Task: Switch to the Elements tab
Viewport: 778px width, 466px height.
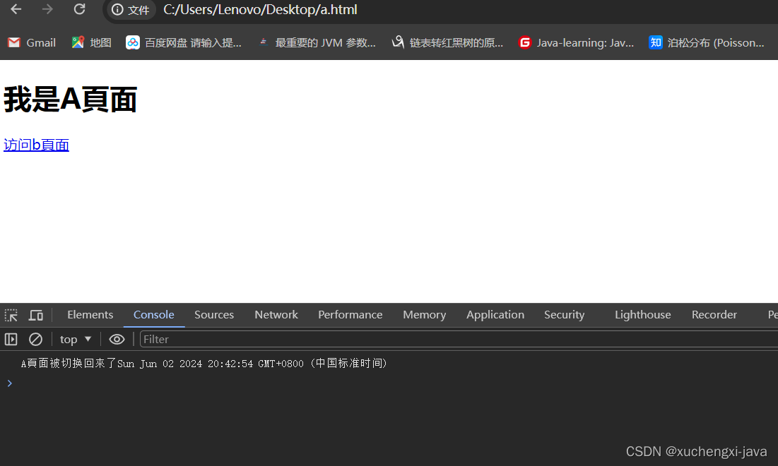Action: [x=90, y=314]
